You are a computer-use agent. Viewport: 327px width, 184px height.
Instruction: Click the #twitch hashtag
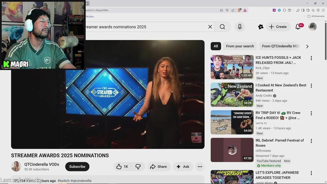64,181
